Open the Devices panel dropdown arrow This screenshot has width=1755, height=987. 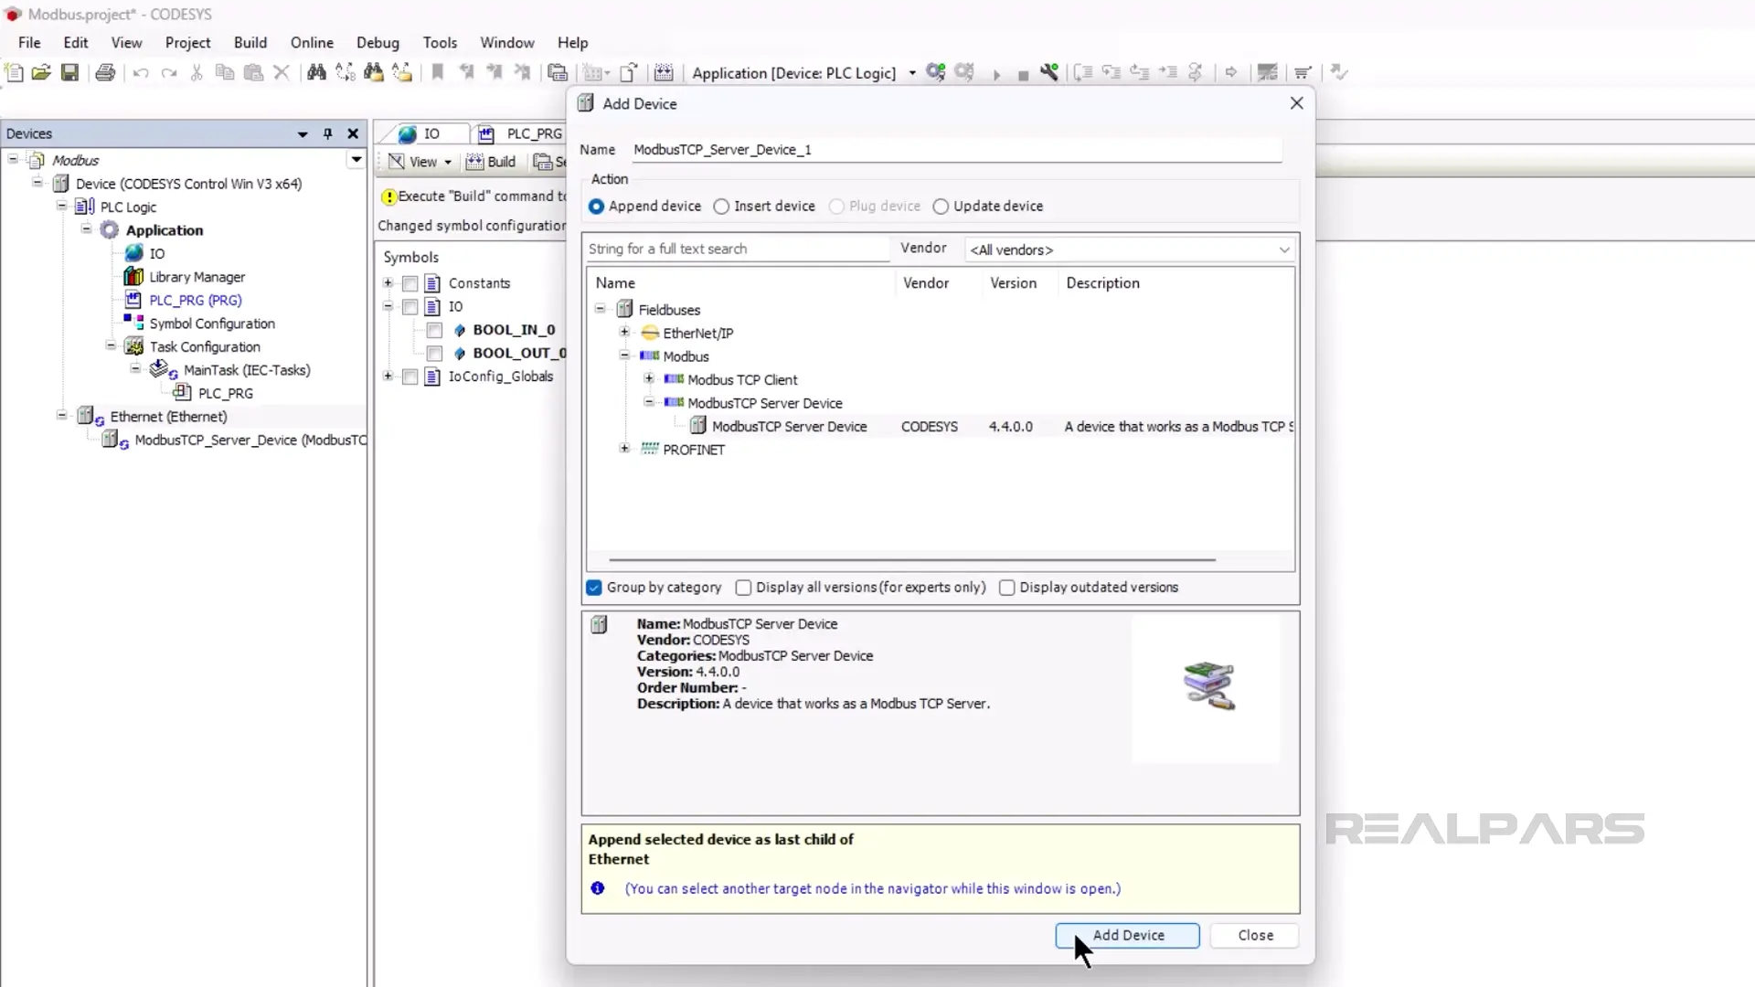pos(303,134)
